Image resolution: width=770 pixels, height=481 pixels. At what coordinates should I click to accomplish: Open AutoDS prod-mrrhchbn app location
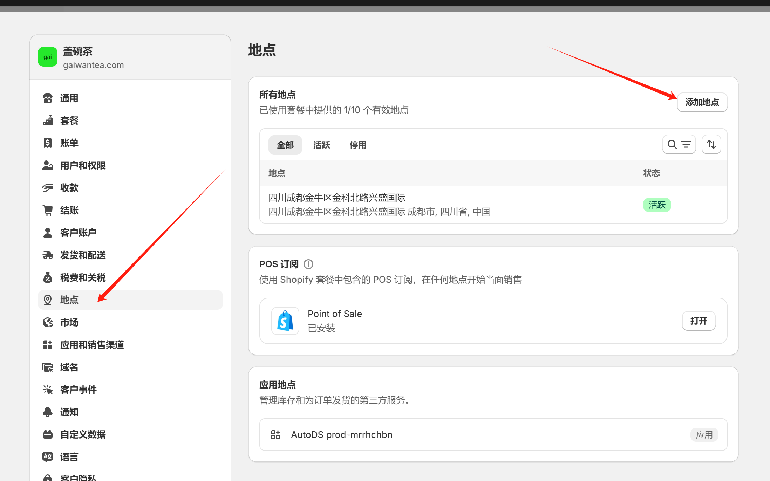341,435
